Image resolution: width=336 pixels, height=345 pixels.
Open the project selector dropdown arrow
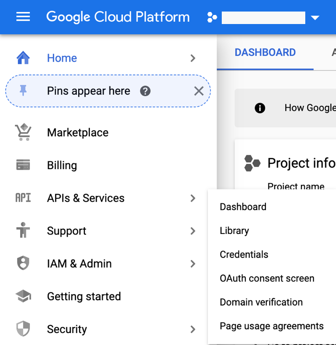(x=315, y=18)
